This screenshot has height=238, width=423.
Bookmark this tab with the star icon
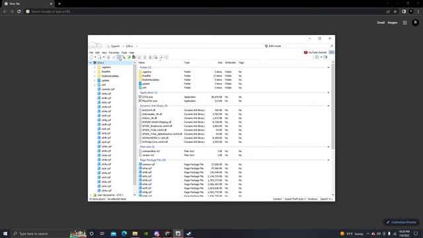coord(395,12)
